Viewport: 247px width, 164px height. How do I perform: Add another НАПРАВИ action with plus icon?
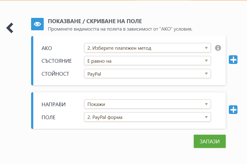[x=233, y=110]
